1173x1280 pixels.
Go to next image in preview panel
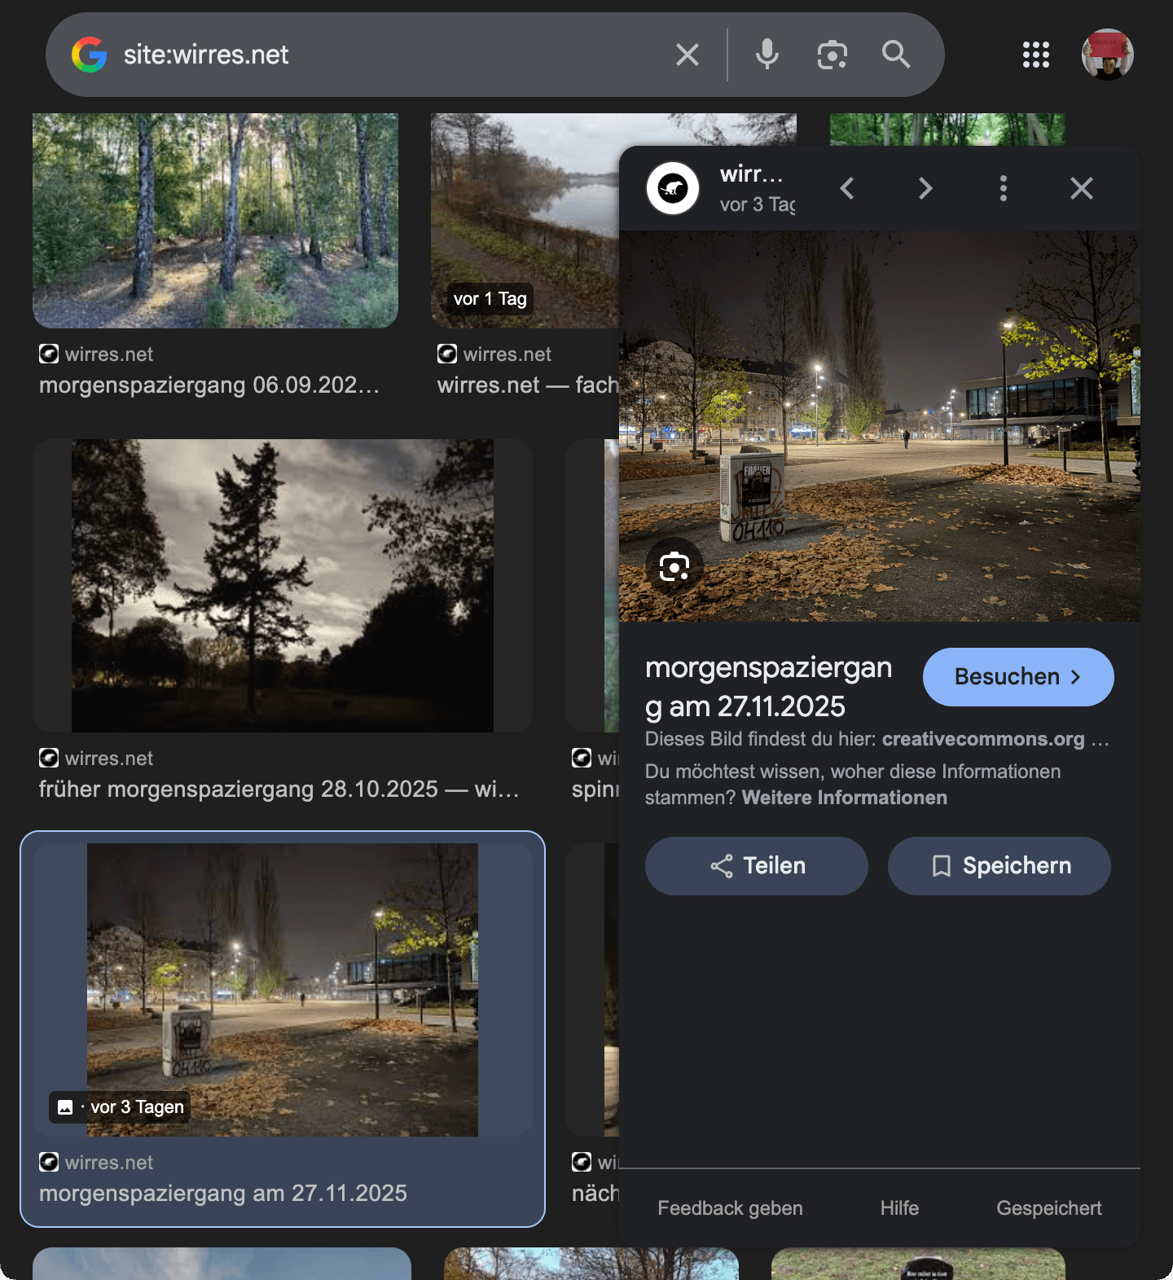(925, 188)
